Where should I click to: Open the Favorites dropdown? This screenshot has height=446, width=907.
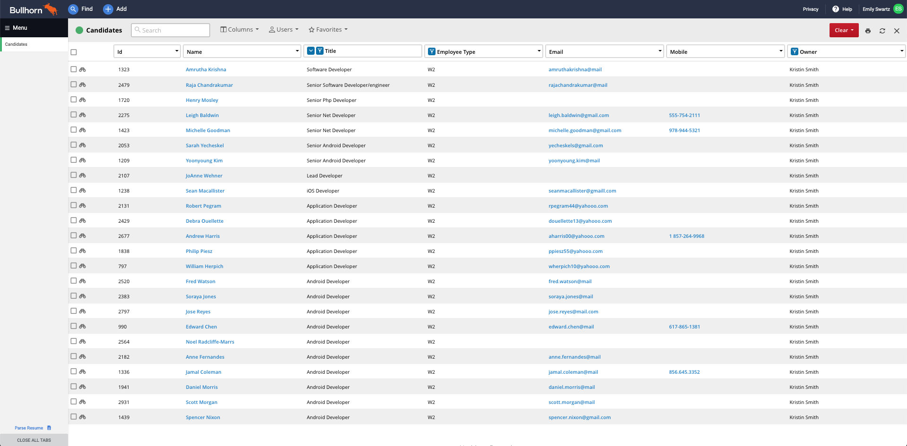pos(328,30)
